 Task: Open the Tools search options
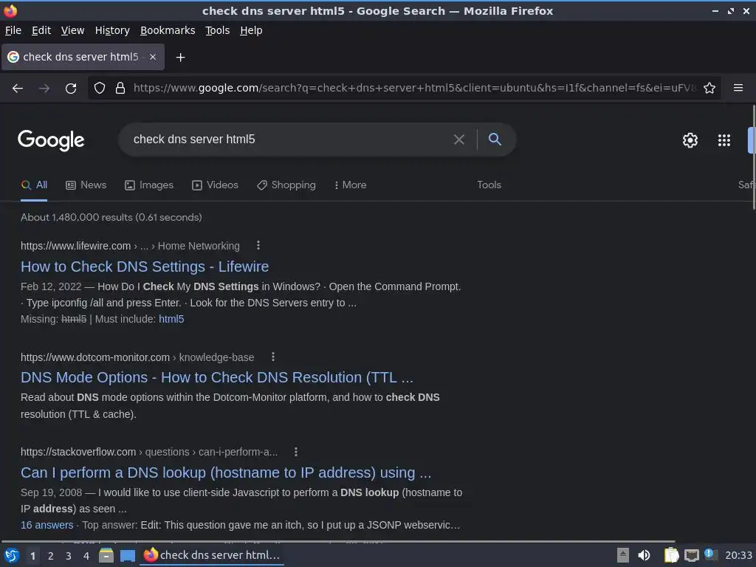pyautogui.click(x=489, y=185)
